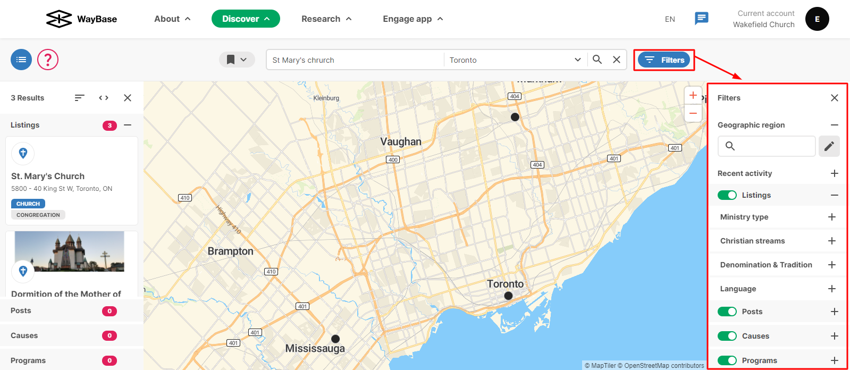The width and height of the screenshot is (850, 370).
Task: Click the 3 Results count text
Action: coord(28,98)
